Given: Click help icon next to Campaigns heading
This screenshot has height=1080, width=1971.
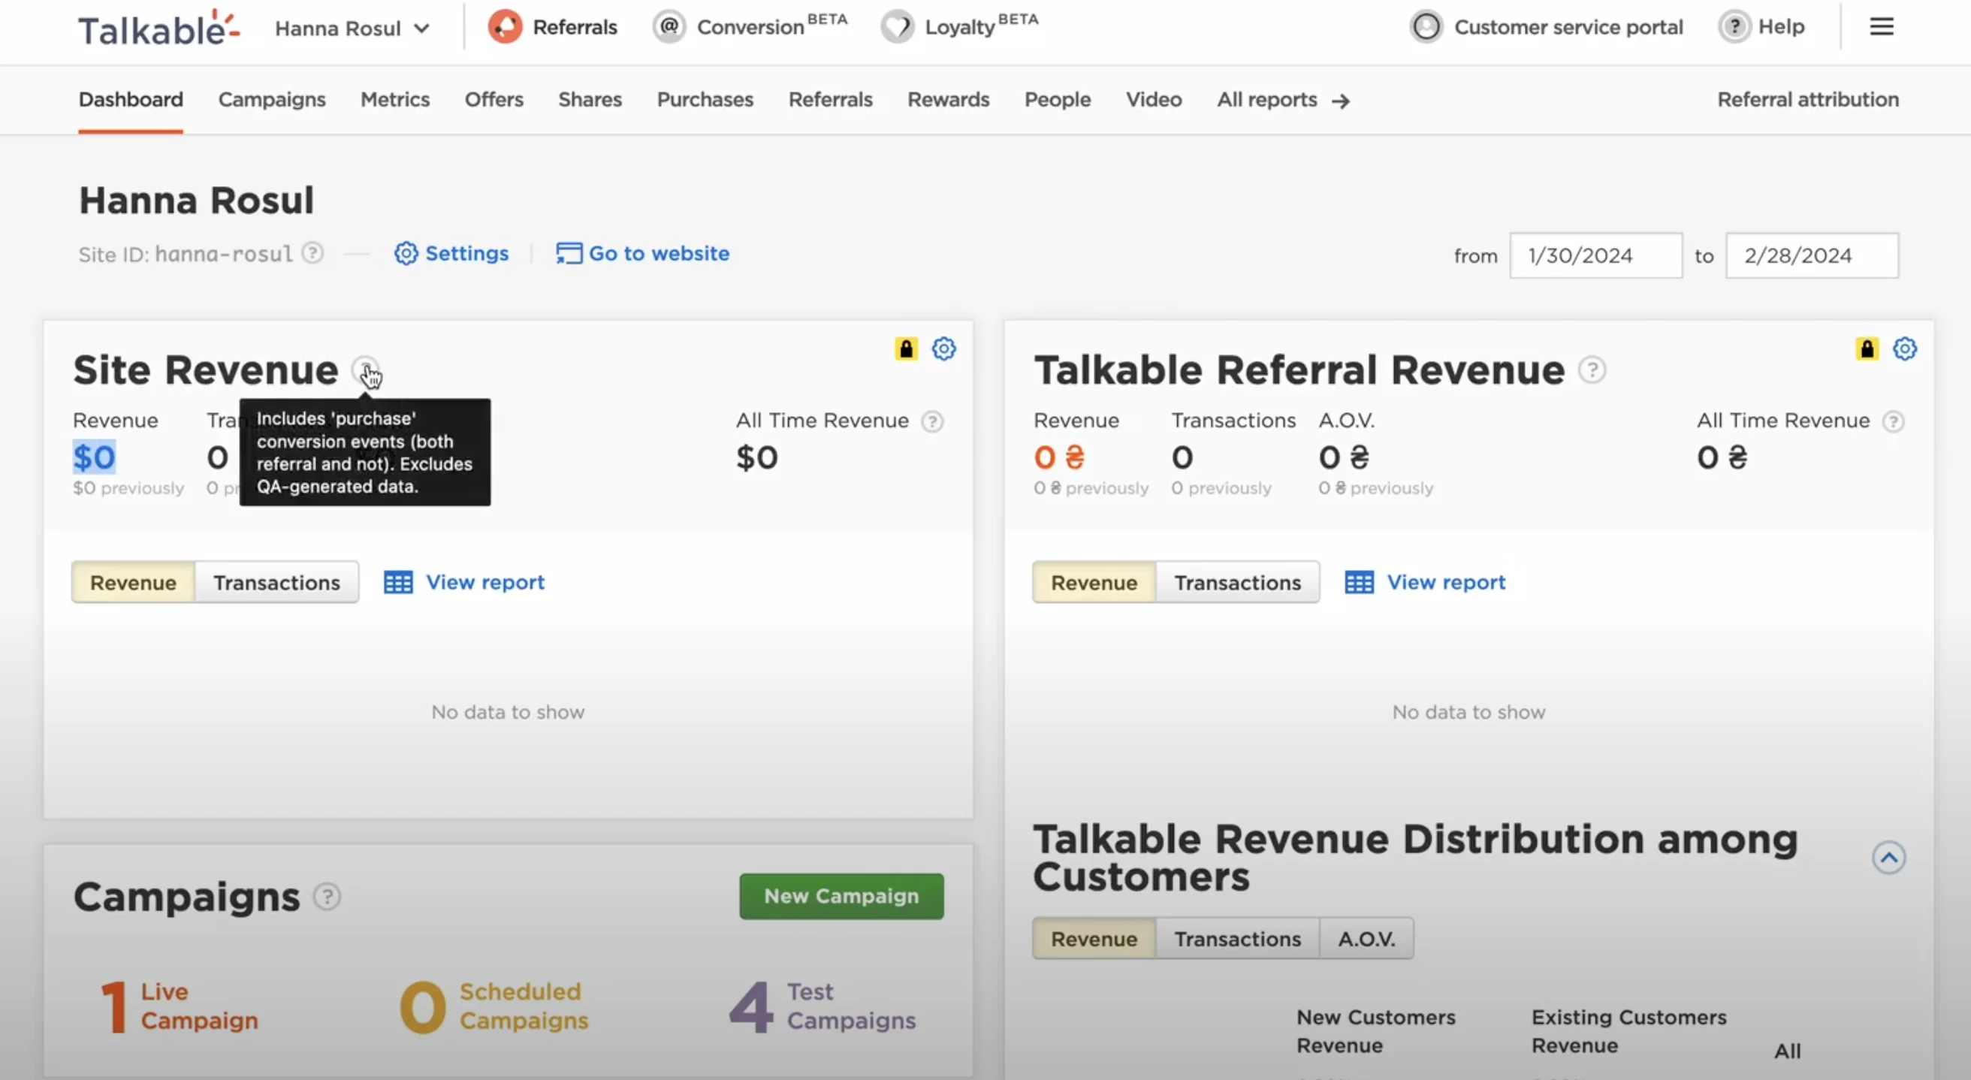Looking at the screenshot, I should point(327,897).
